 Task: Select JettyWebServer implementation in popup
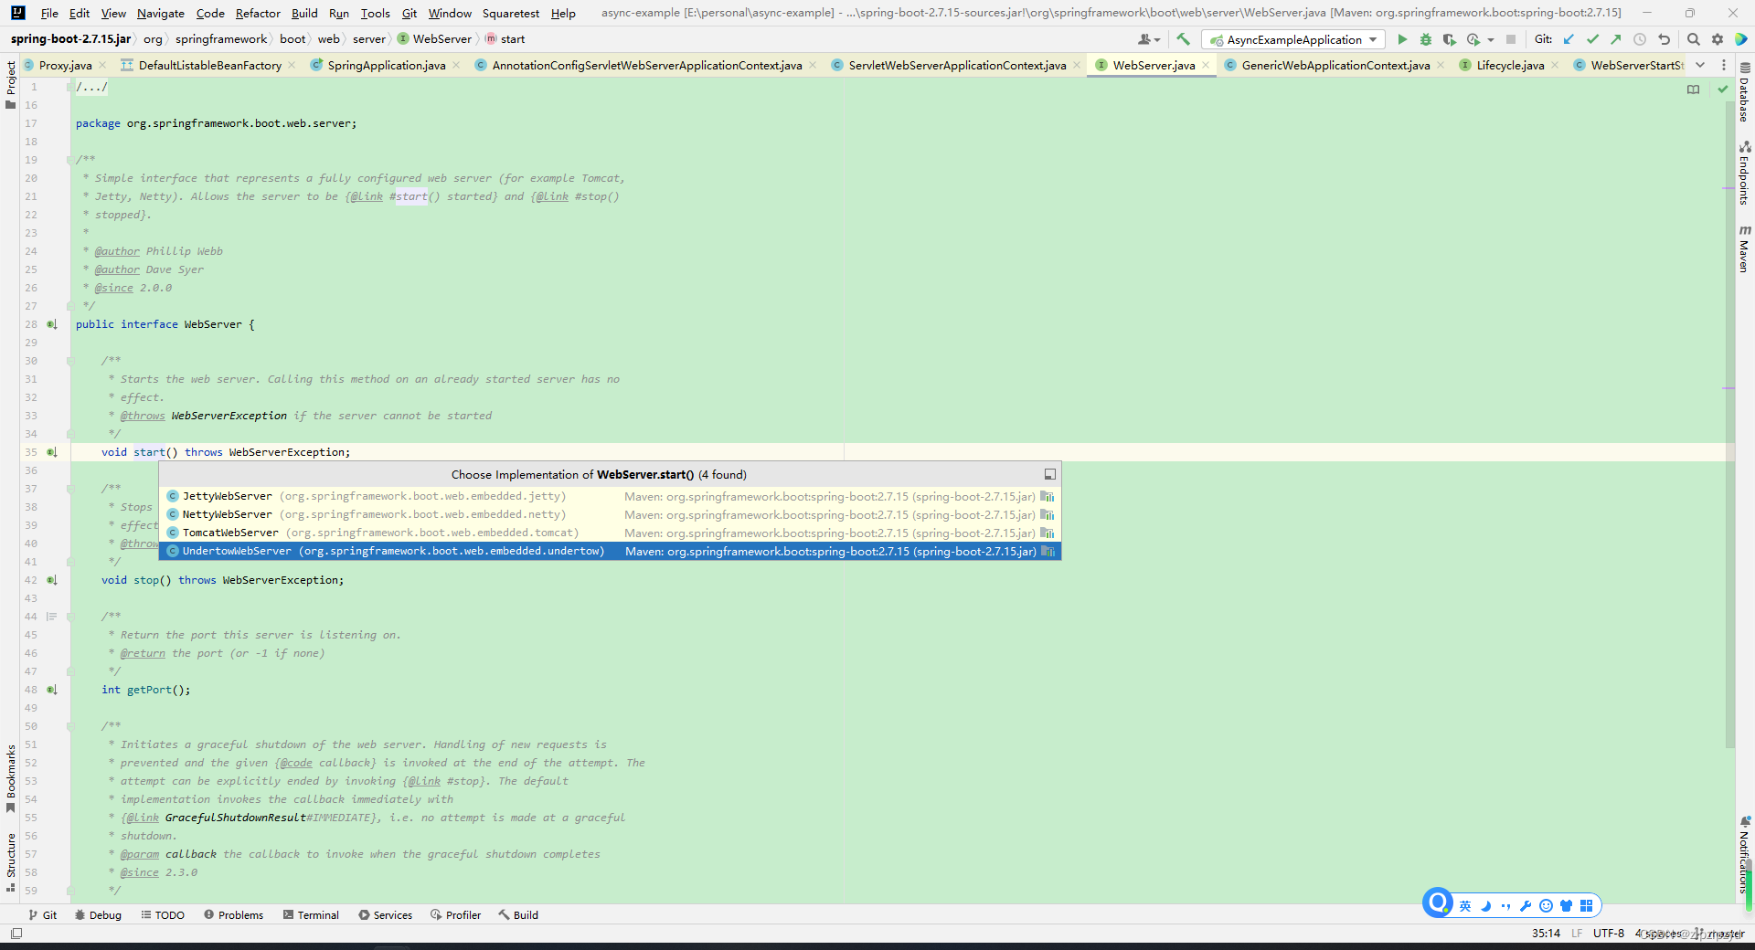tap(610, 496)
